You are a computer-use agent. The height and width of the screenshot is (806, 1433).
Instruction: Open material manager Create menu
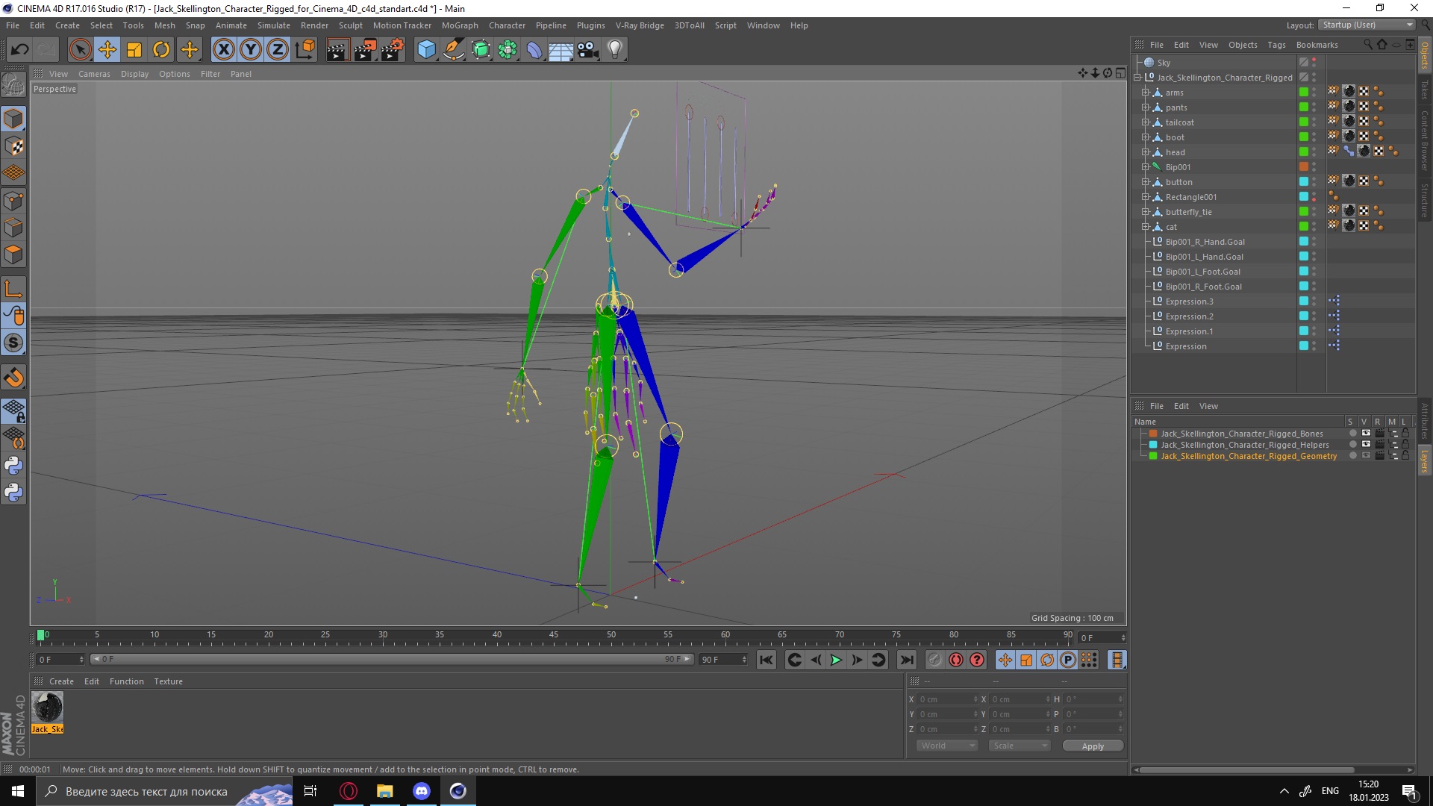pyautogui.click(x=61, y=681)
